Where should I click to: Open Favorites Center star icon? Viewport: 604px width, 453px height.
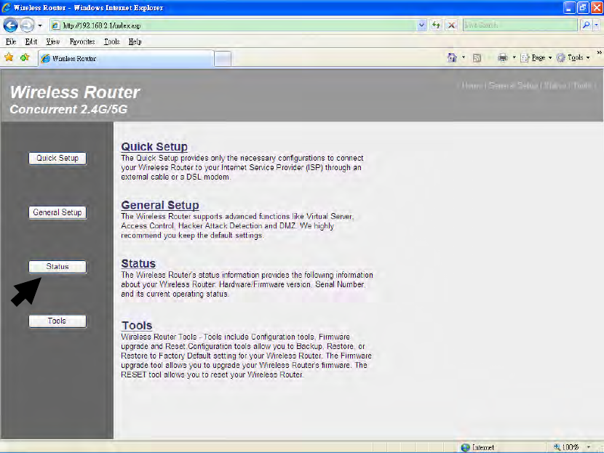click(x=9, y=57)
